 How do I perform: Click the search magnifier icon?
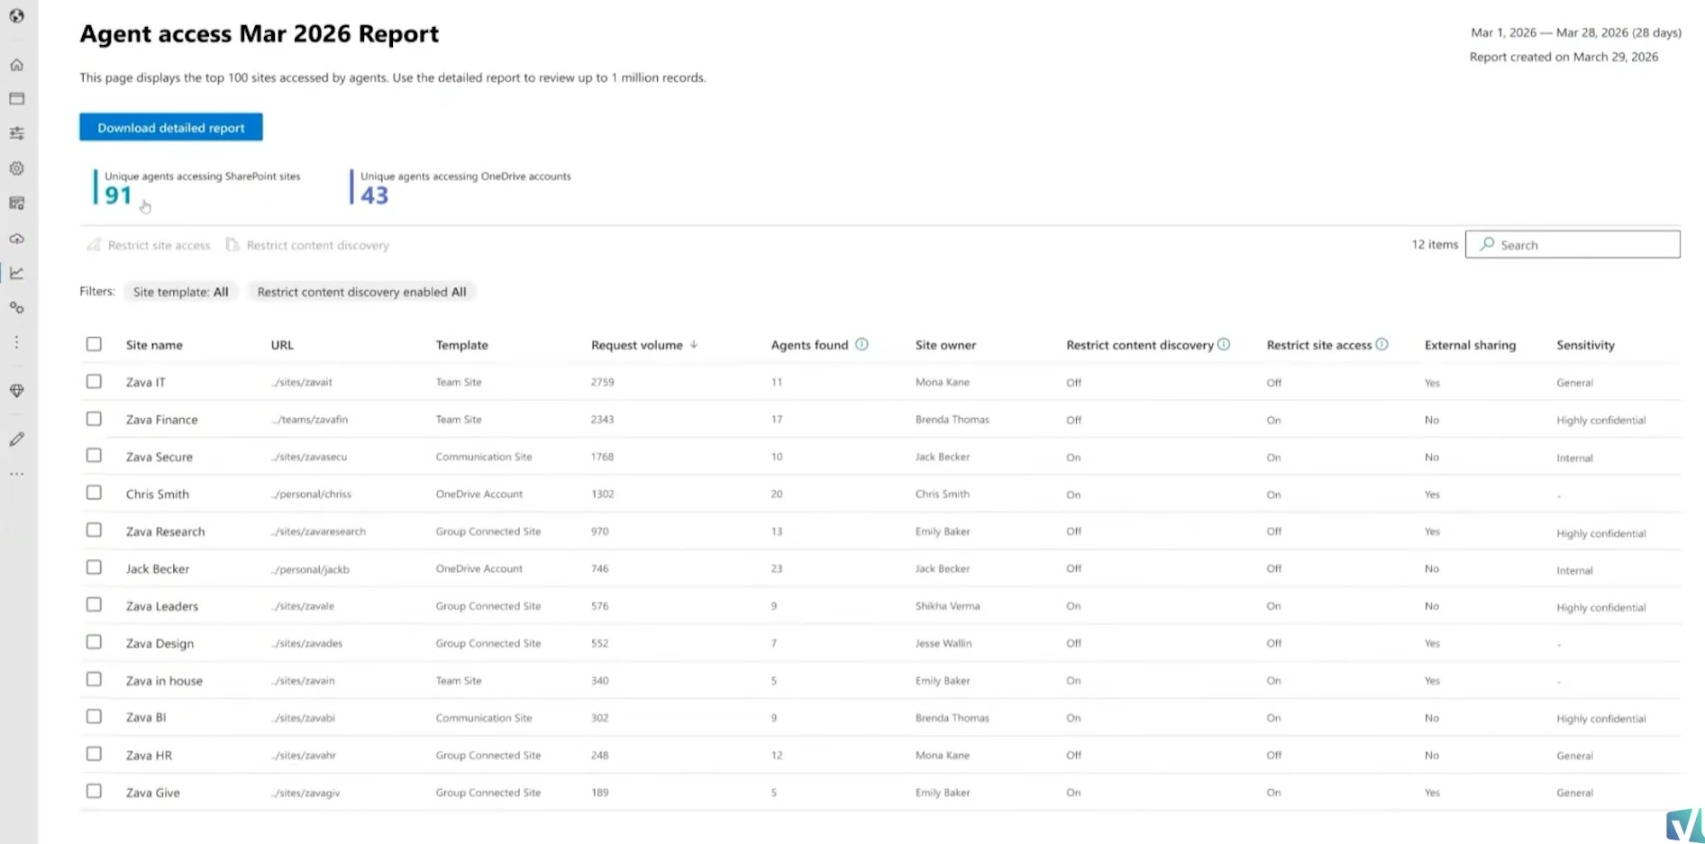click(1487, 244)
